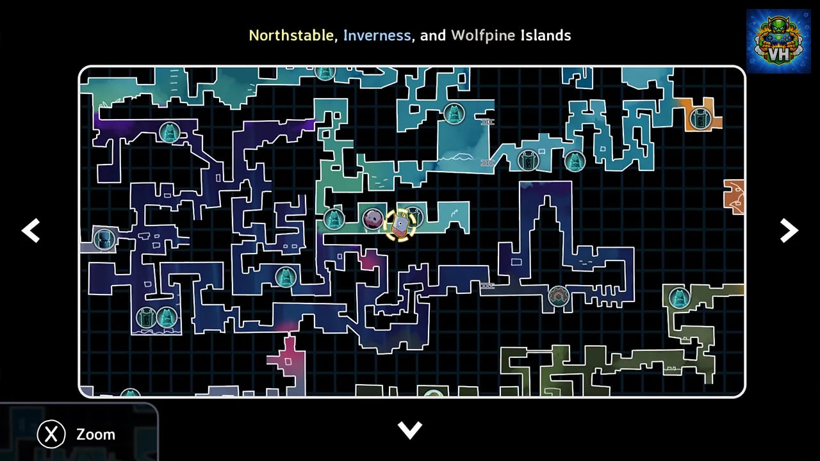The image size is (820, 461).
Task: Select the statue icon in the olive-green region
Action: click(x=679, y=298)
